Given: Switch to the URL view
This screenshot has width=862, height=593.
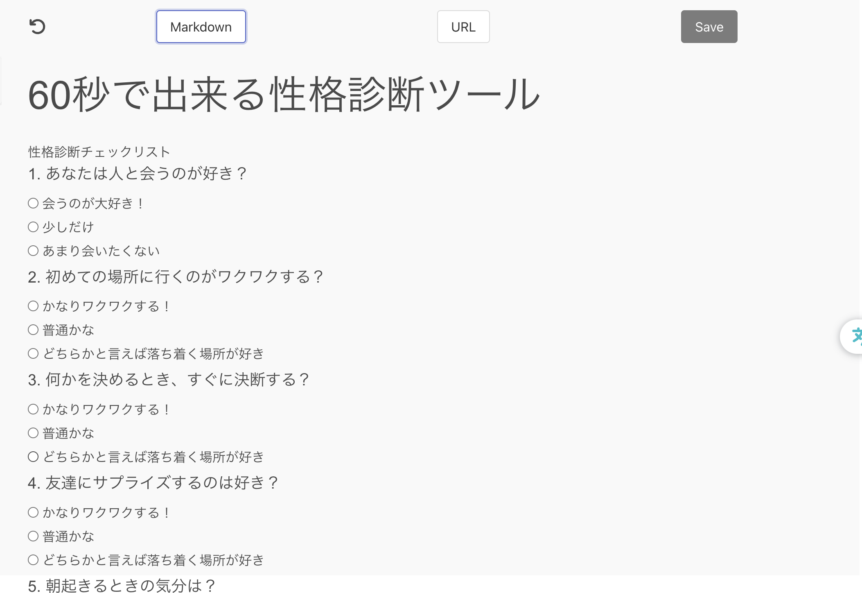Looking at the screenshot, I should pos(463,27).
